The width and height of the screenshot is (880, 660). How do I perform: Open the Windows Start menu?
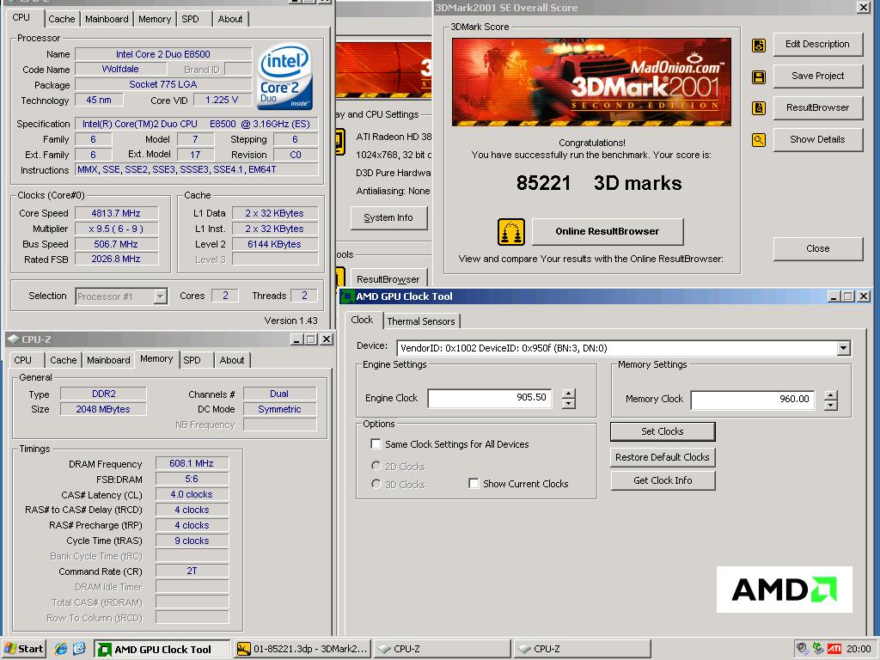(23, 649)
